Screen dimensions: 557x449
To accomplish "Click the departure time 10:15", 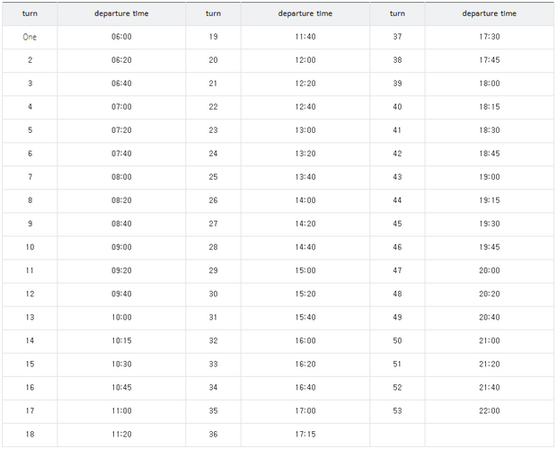I will 121,340.
